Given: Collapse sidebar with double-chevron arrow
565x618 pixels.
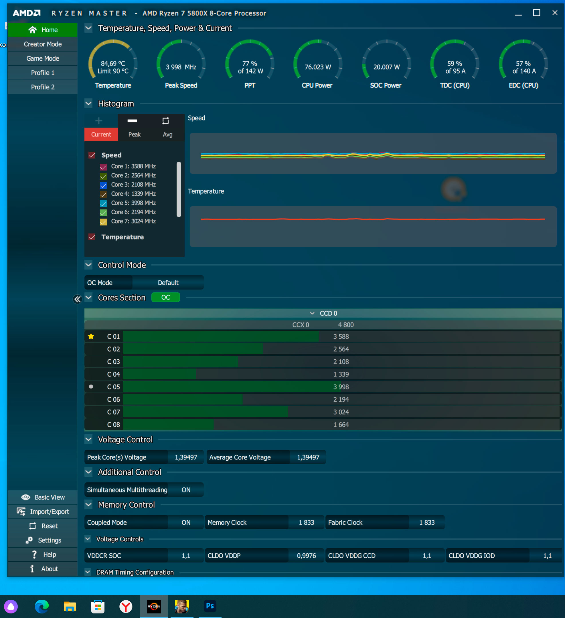Looking at the screenshot, I should pyautogui.click(x=77, y=299).
